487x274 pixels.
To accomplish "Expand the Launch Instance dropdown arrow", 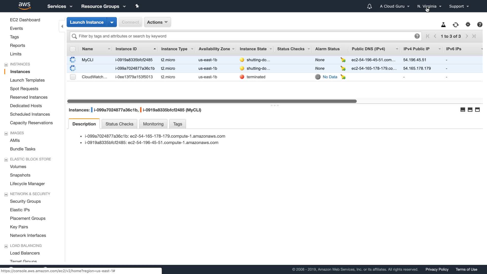I will pyautogui.click(x=112, y=22).
